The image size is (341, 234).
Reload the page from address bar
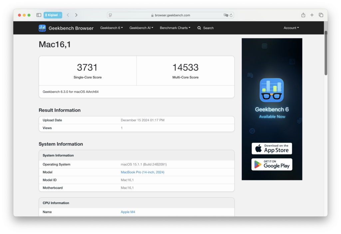[x=231, y=15]
